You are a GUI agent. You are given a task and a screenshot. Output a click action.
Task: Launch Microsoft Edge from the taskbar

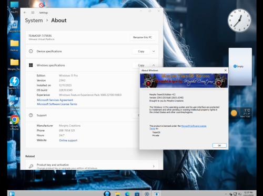coord(127,194)
